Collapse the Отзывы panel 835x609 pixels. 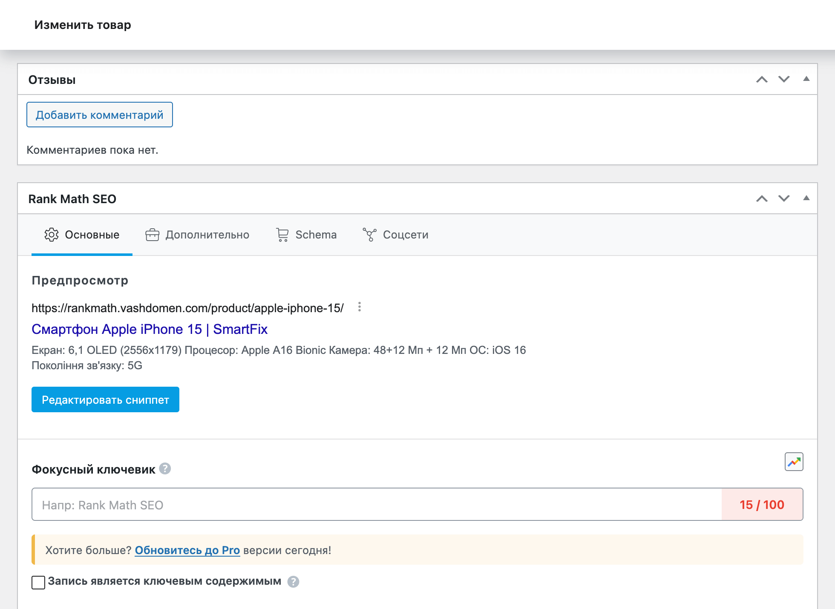806,79
